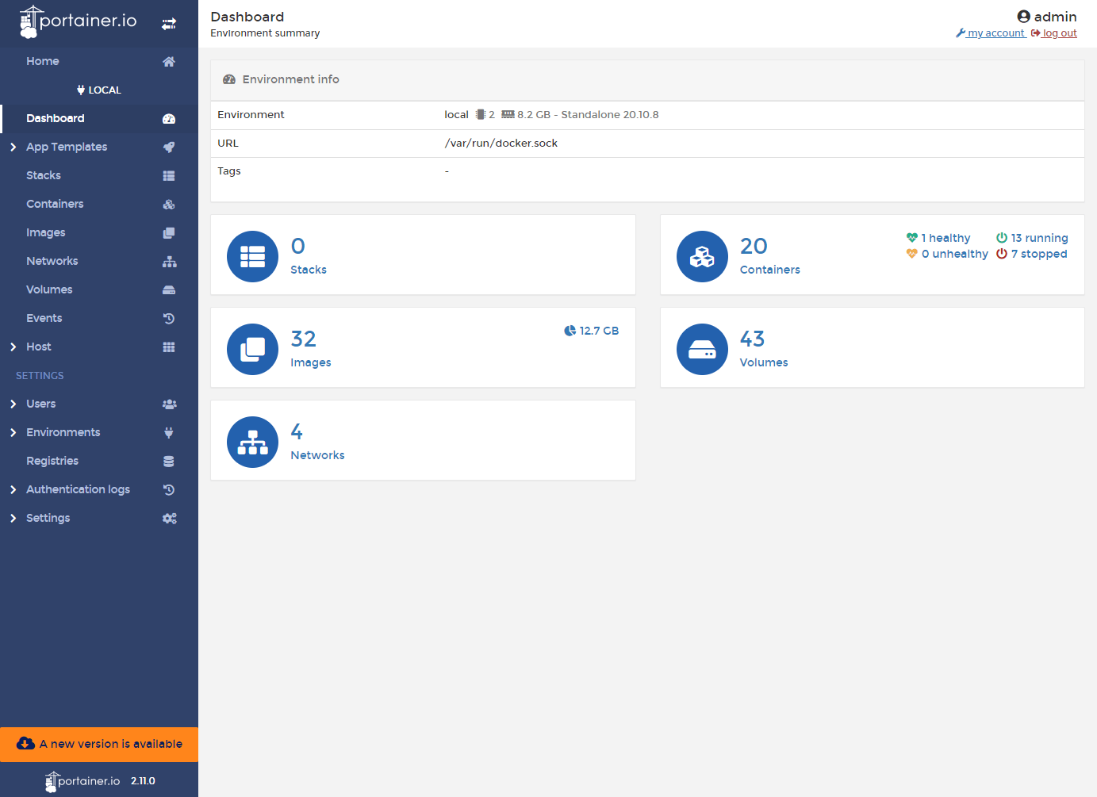Click the Networks sitemap icon tile
The width and height of the screenshot is (1097, 797).
pyautogui.click(x=252, y=442)
